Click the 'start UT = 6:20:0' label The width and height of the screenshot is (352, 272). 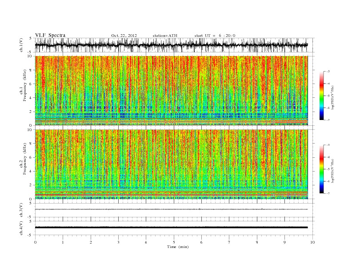(x=215, y=36)
